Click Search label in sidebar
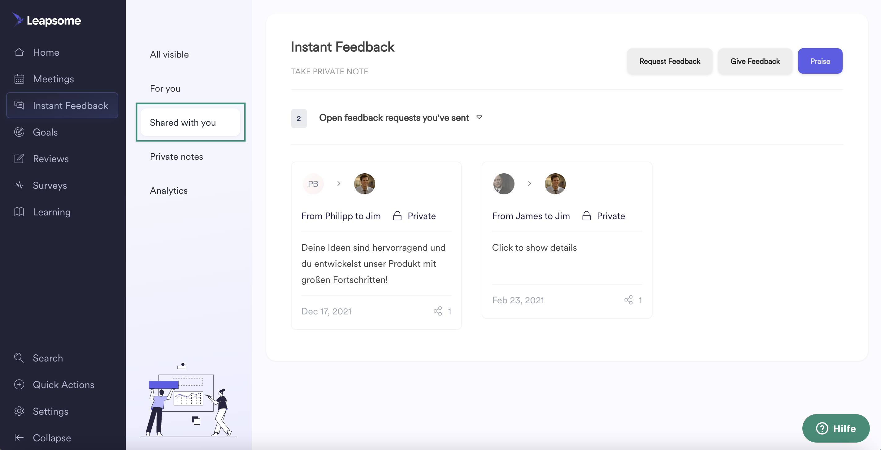Viewport: 881px width, 450px height. 48,358
